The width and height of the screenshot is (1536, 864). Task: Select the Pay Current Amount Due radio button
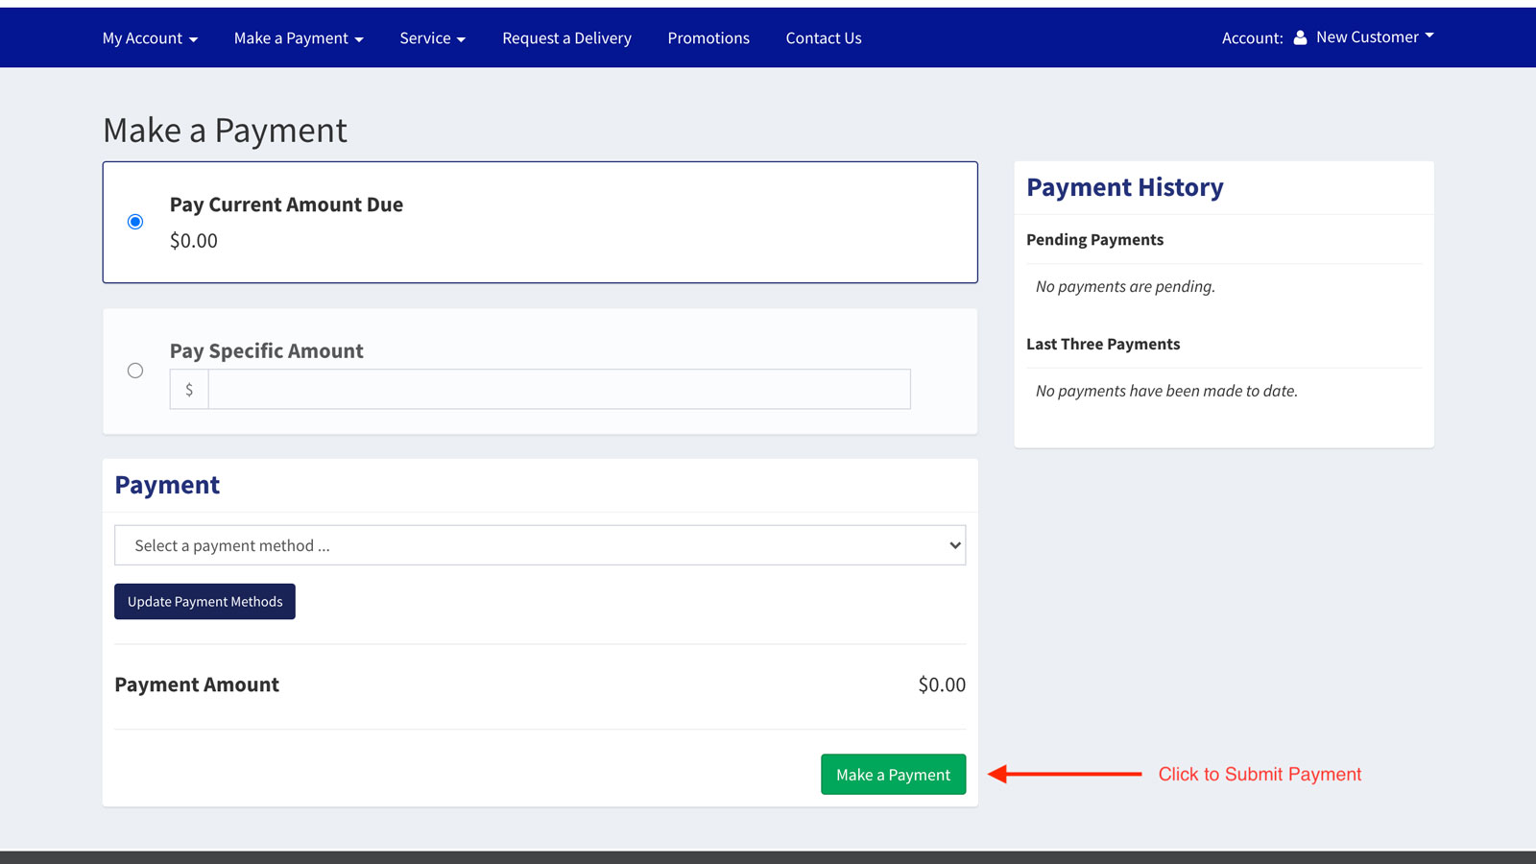pos(135,222)
